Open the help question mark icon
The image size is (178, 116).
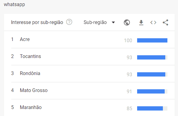tap(69, 22)
